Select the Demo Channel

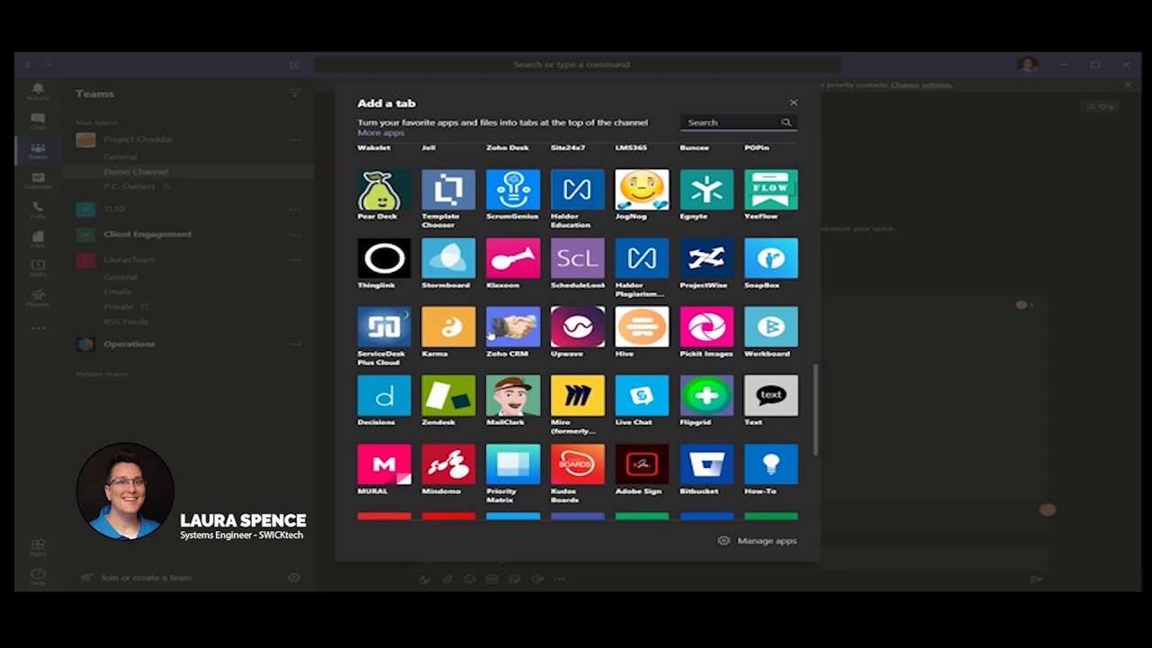(x=136, y=171)
